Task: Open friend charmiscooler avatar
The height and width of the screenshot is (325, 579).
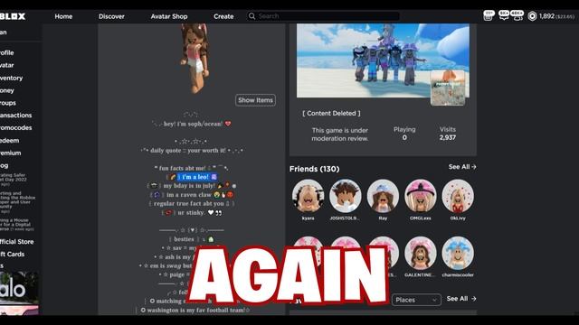Action: (458, 253)
